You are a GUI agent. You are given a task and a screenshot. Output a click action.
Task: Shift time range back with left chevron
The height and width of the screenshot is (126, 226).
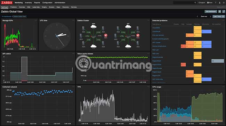point(197,16)
